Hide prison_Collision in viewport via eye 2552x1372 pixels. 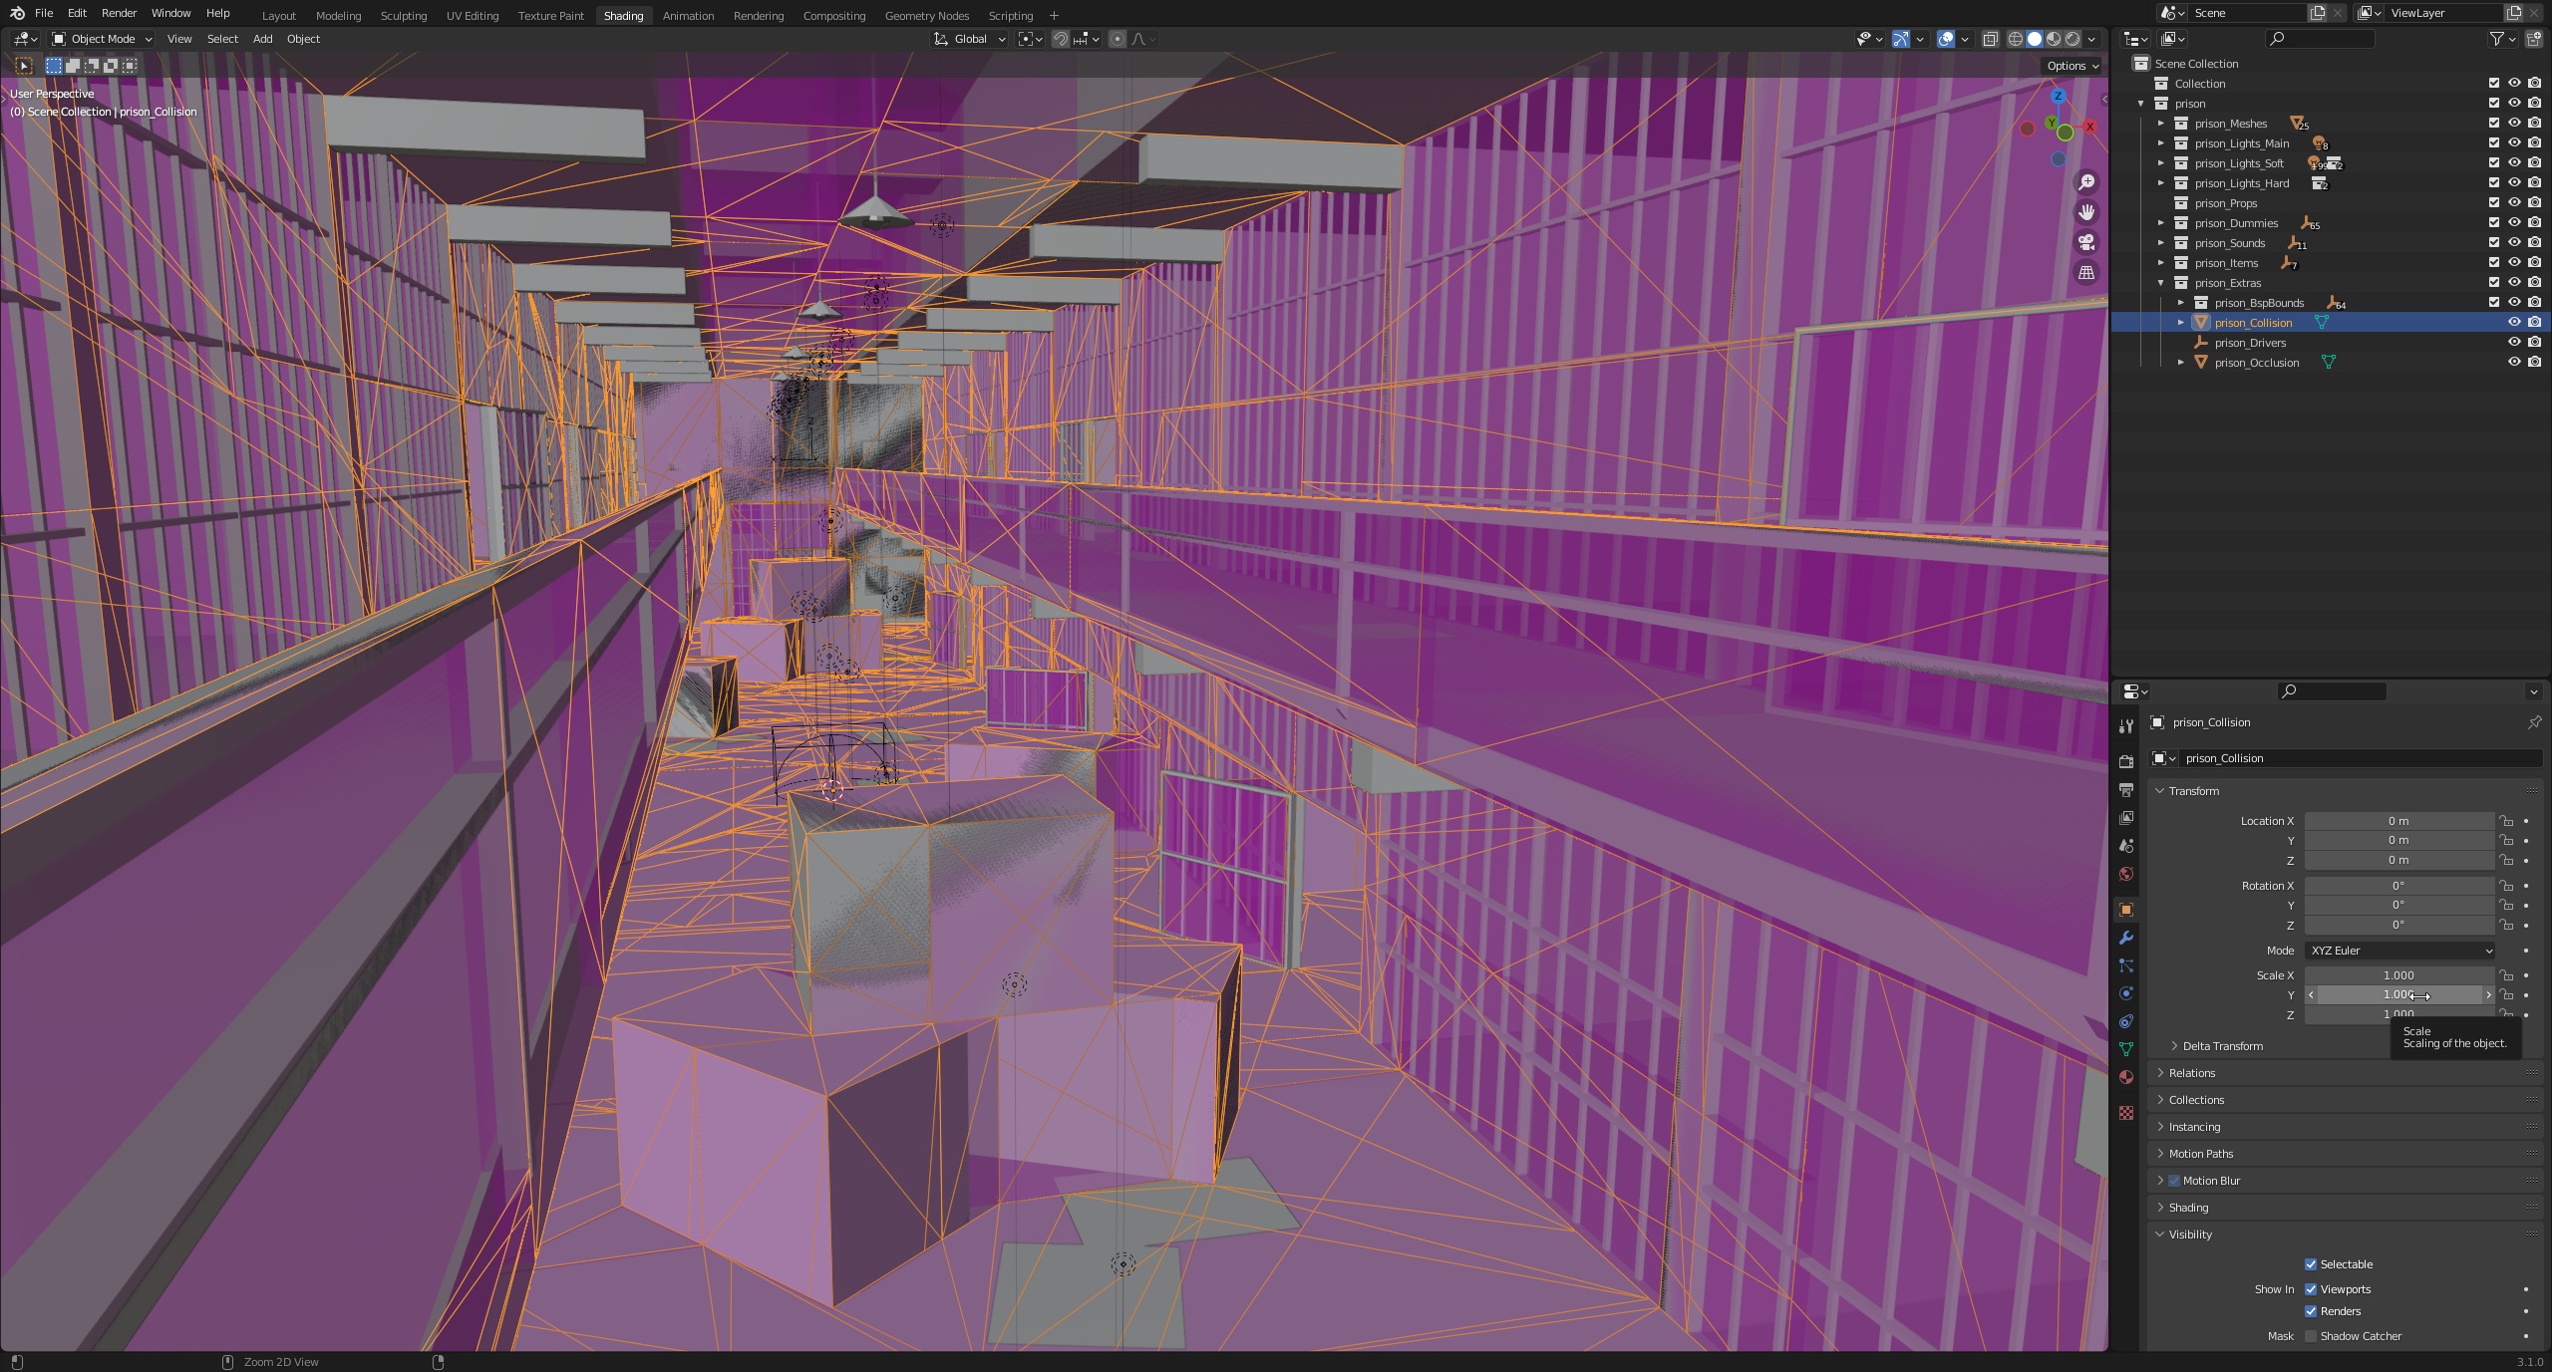point(2514,322)
